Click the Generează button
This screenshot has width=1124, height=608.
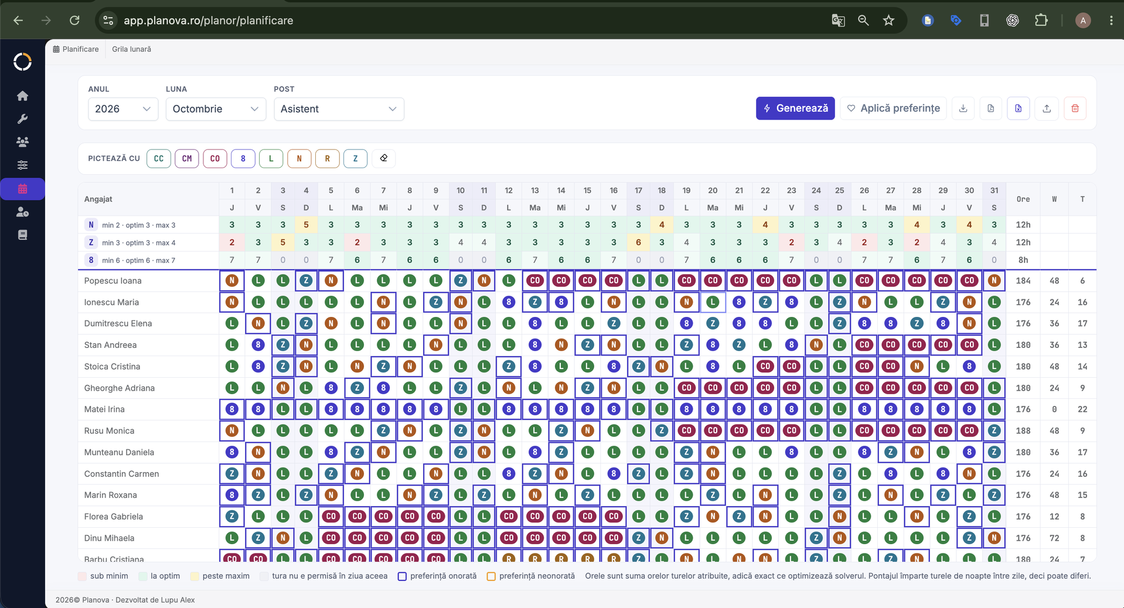[x=795, y=108]
